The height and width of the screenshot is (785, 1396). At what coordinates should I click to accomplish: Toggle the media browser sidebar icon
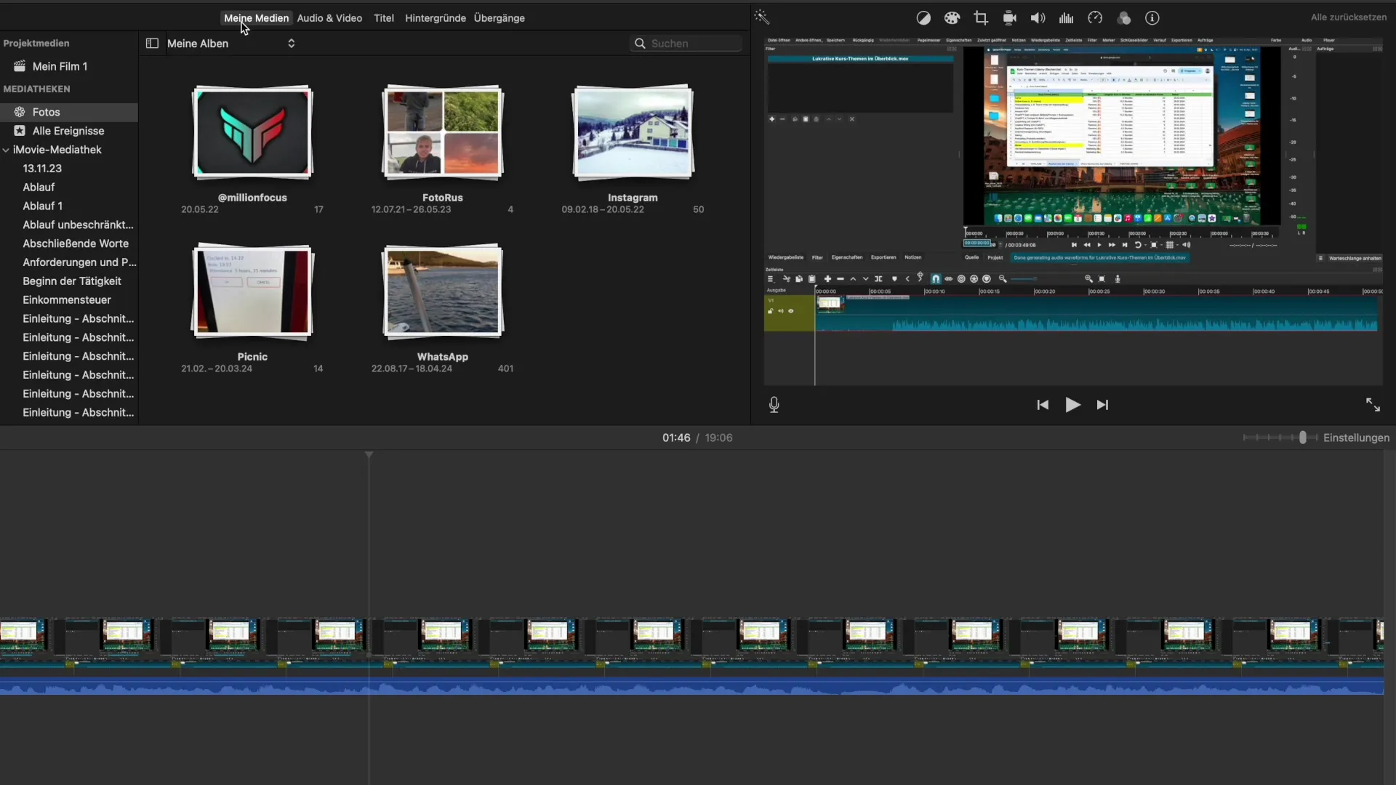[152, 44]
